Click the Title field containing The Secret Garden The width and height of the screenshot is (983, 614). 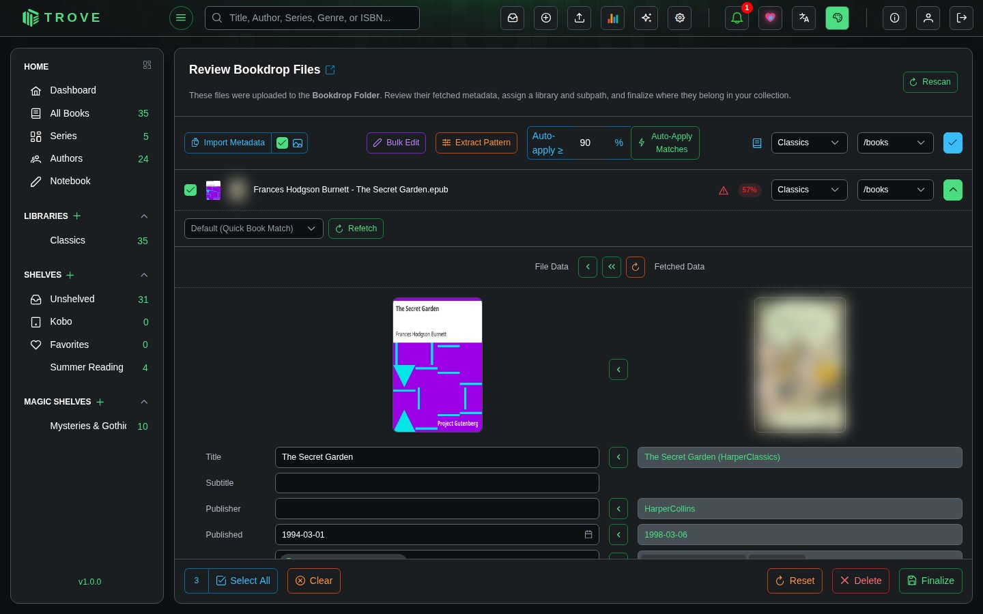pyautogui.click(x=437, y=457)
